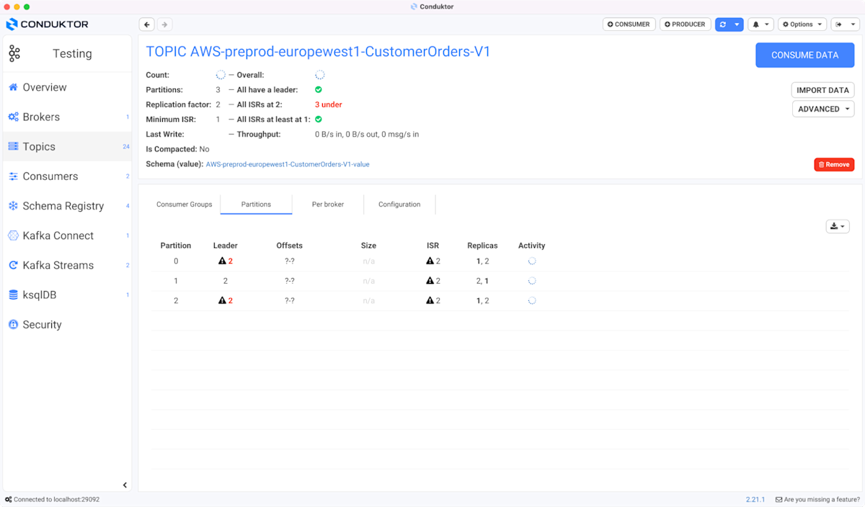Image resolution: width=865 pixels, height=507 pixels.
Task: Click the activity spinner for partition 1
Action: [x=532, y=281]
